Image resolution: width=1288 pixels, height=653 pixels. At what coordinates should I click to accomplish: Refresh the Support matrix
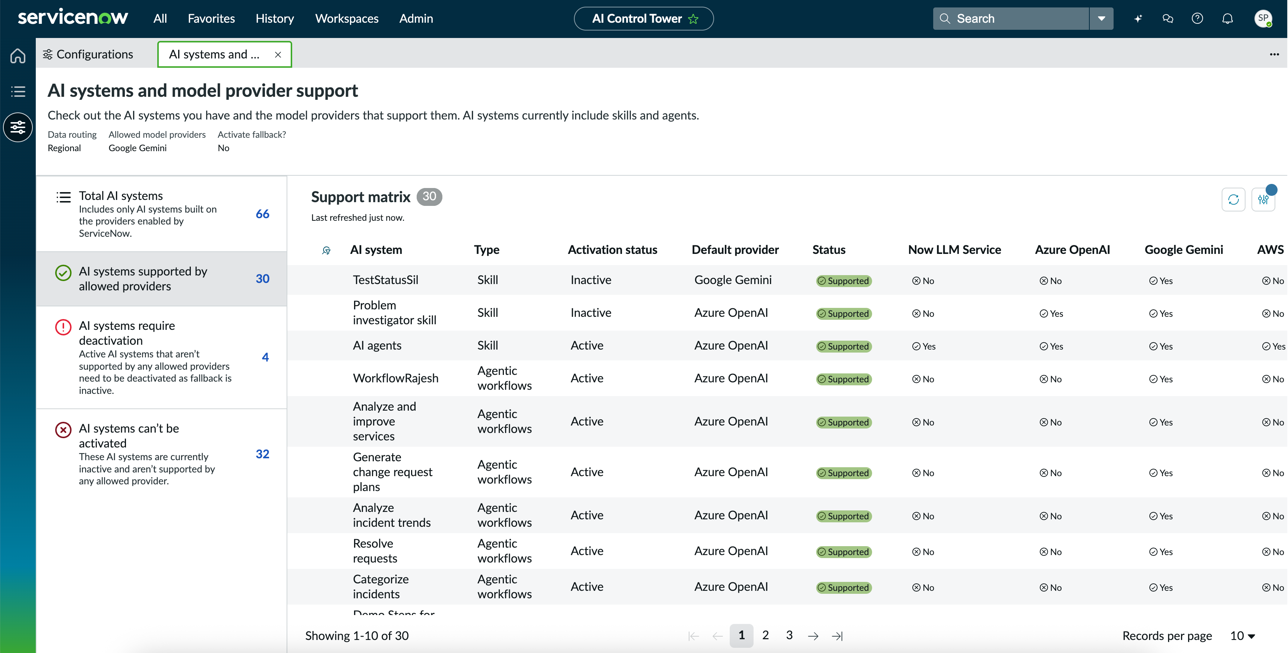(1233, 200)
